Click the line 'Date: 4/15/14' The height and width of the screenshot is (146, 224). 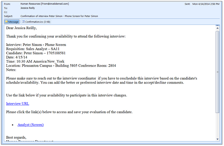16,57
